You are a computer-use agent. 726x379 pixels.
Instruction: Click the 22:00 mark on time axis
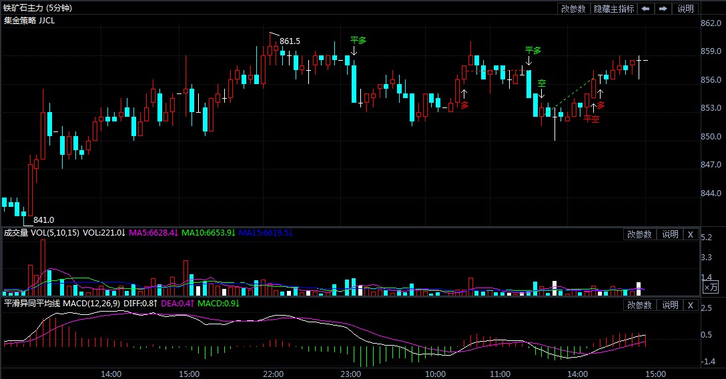click(x=274, y=374)
